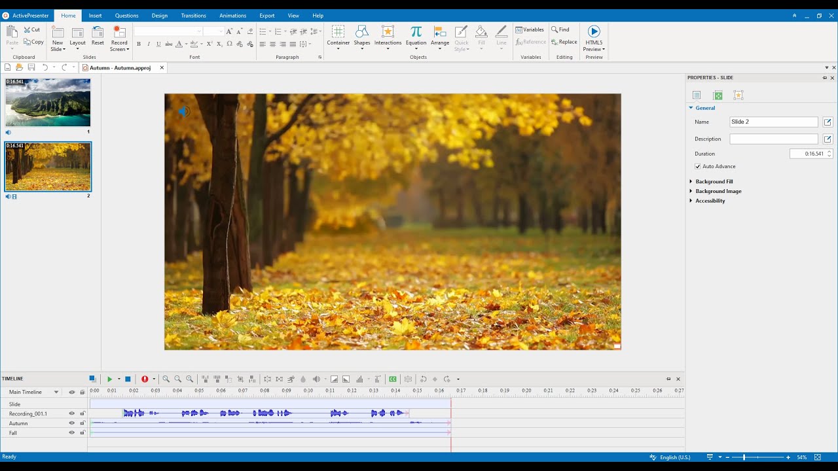
Task: Apply italic formatting
Action: tap(149, 44)
